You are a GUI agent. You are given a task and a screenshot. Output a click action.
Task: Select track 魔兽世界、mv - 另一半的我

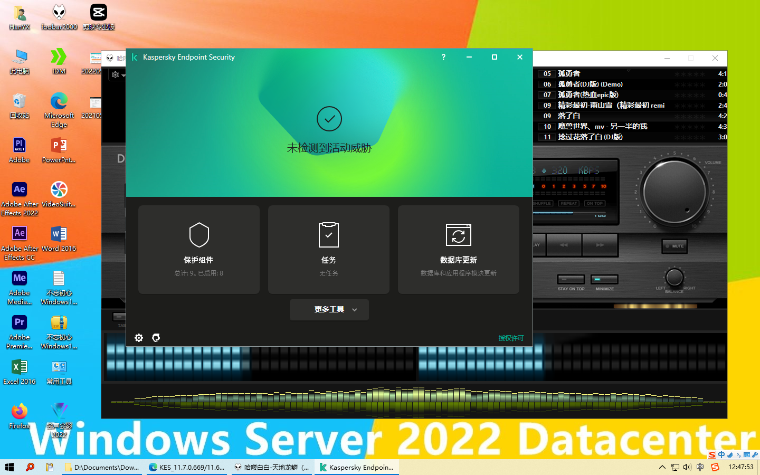click(632, 127)
